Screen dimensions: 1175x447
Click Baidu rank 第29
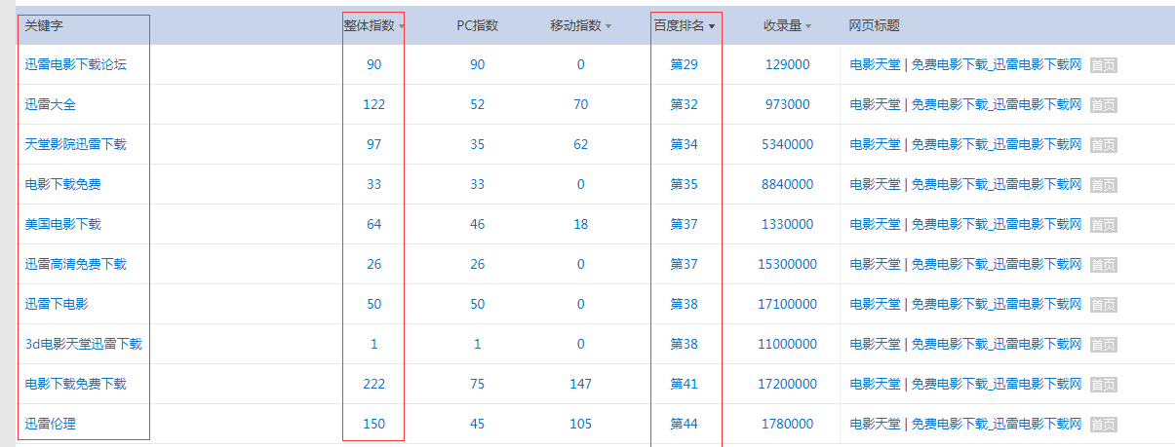pyautogui.click(x=685, y=64)
